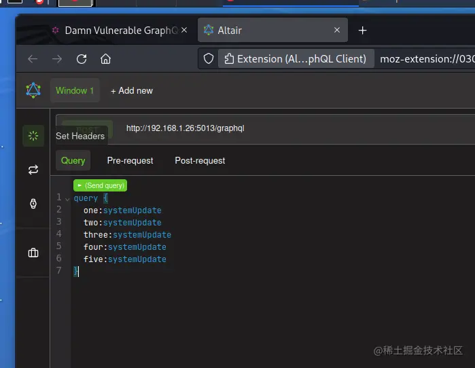Image resolution: width=475 pixels, height=368 pixels.
Task: Click the shield tracking protection icon
Action: tap(209, 58)
